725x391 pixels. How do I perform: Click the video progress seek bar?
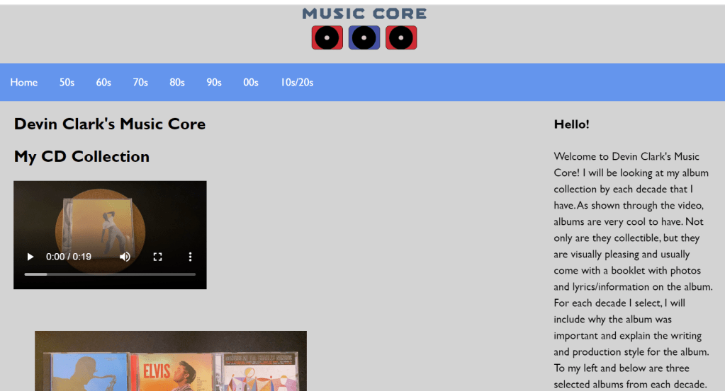tap(110, 274)
